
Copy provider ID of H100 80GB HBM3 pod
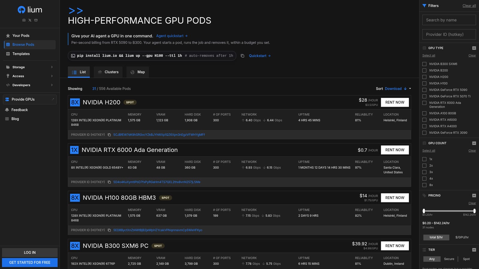pyautogui.click(x=109, y=230)
